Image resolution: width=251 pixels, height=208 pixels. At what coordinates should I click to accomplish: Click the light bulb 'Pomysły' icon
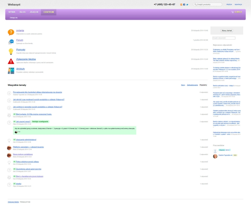(x=11, y=51)
